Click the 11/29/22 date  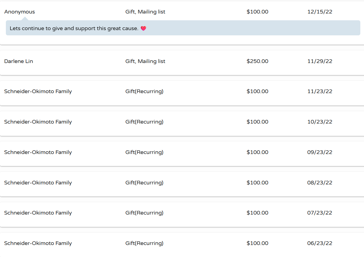tap(320, 61)
